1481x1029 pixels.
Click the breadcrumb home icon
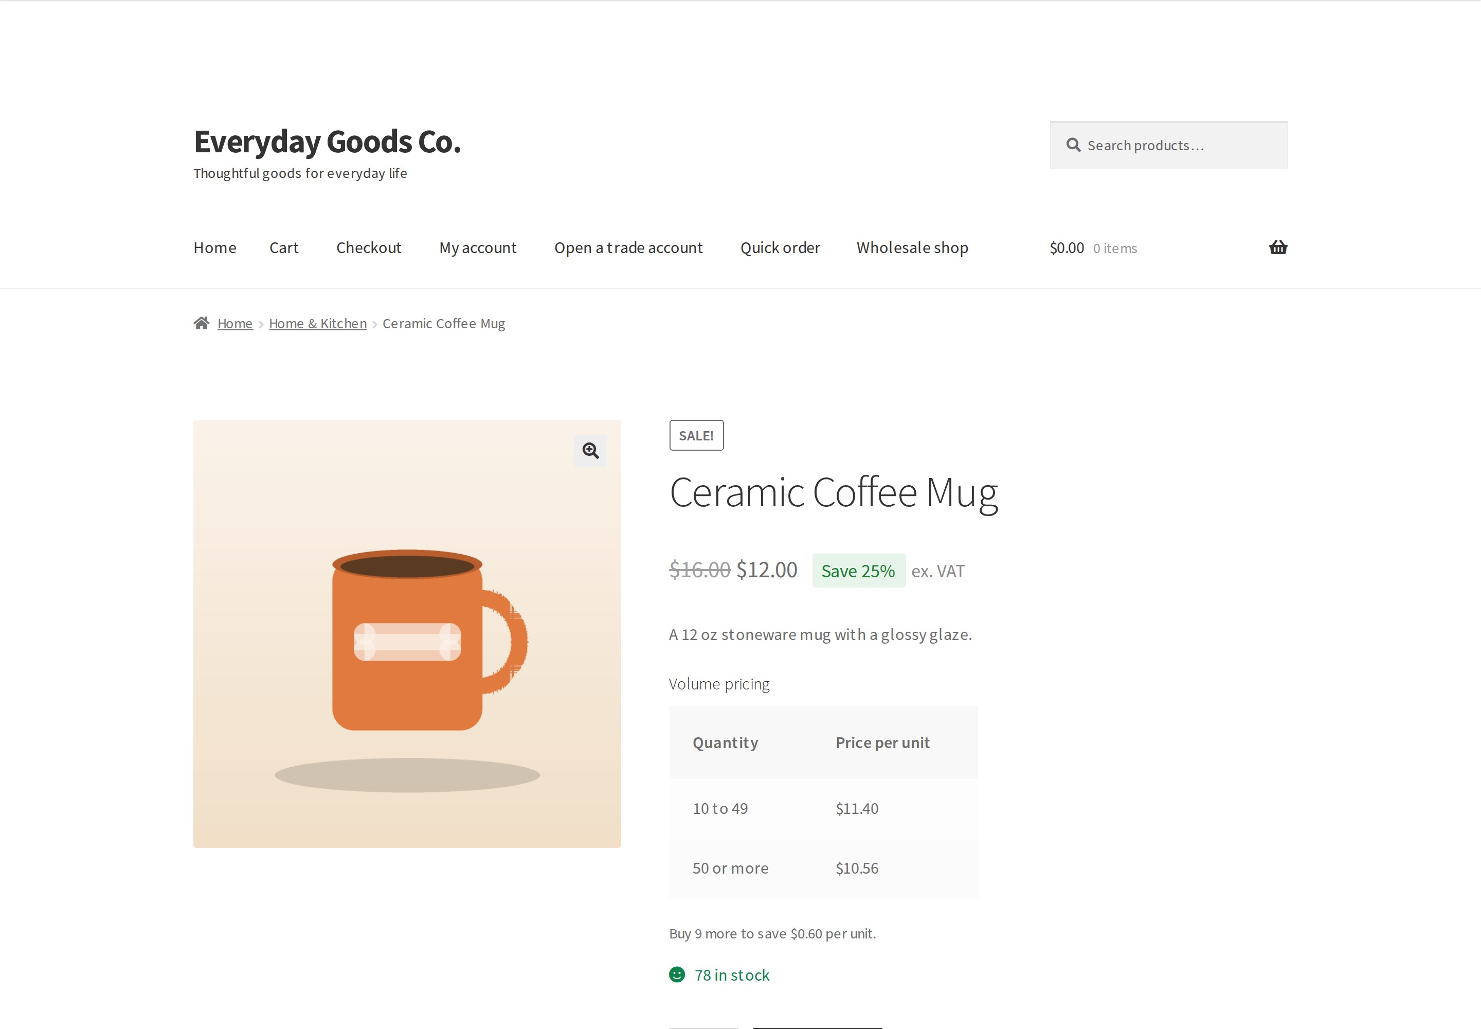[x=202, y=323]
